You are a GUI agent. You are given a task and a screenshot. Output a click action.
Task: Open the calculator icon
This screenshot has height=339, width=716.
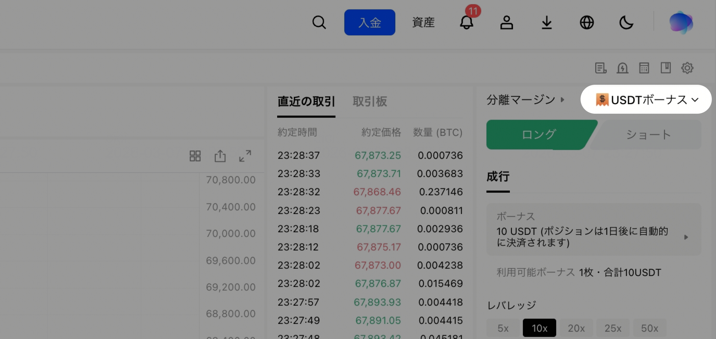pos(644,68)
